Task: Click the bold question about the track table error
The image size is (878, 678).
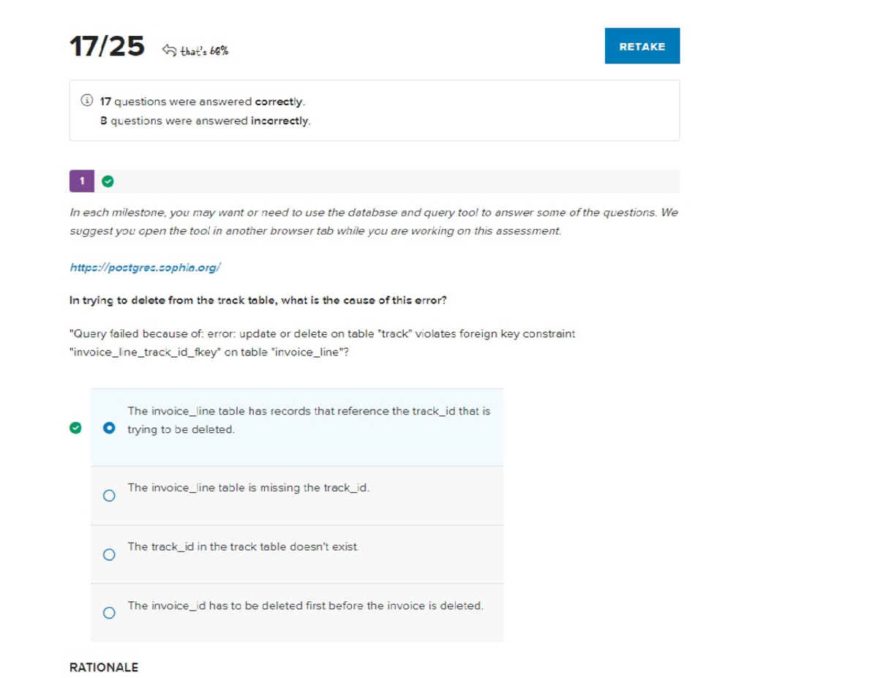Action: pyautogui.click(x=258, y=300)
